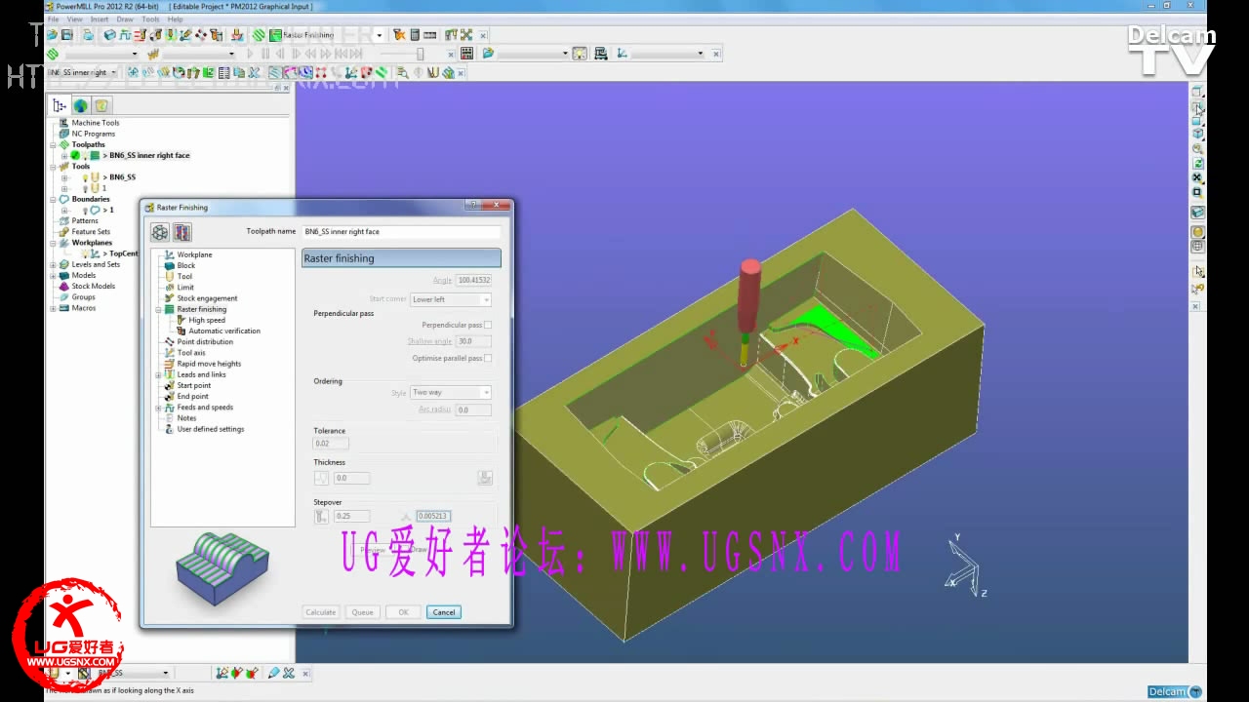Click the Plain Shade icon in view toolbar
The height and width of the screenshot is (702, 1249).
1198,231
